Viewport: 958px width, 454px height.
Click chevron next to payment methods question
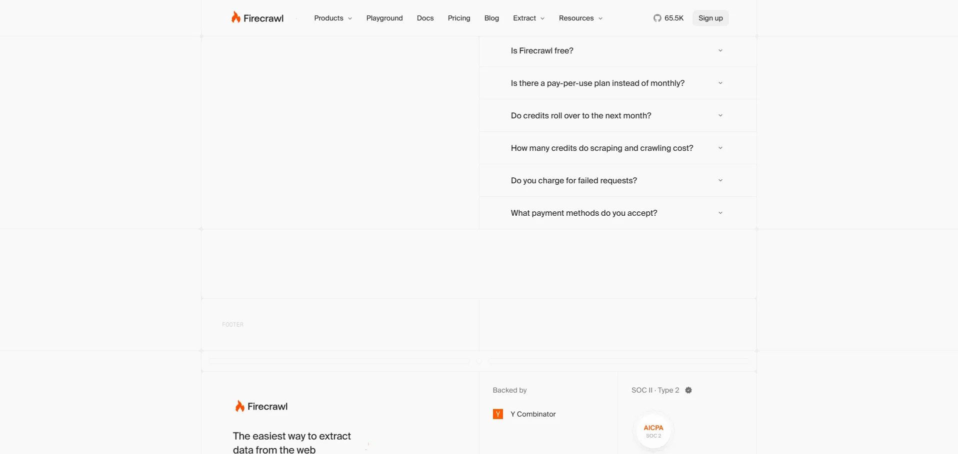tap(720, 213)
